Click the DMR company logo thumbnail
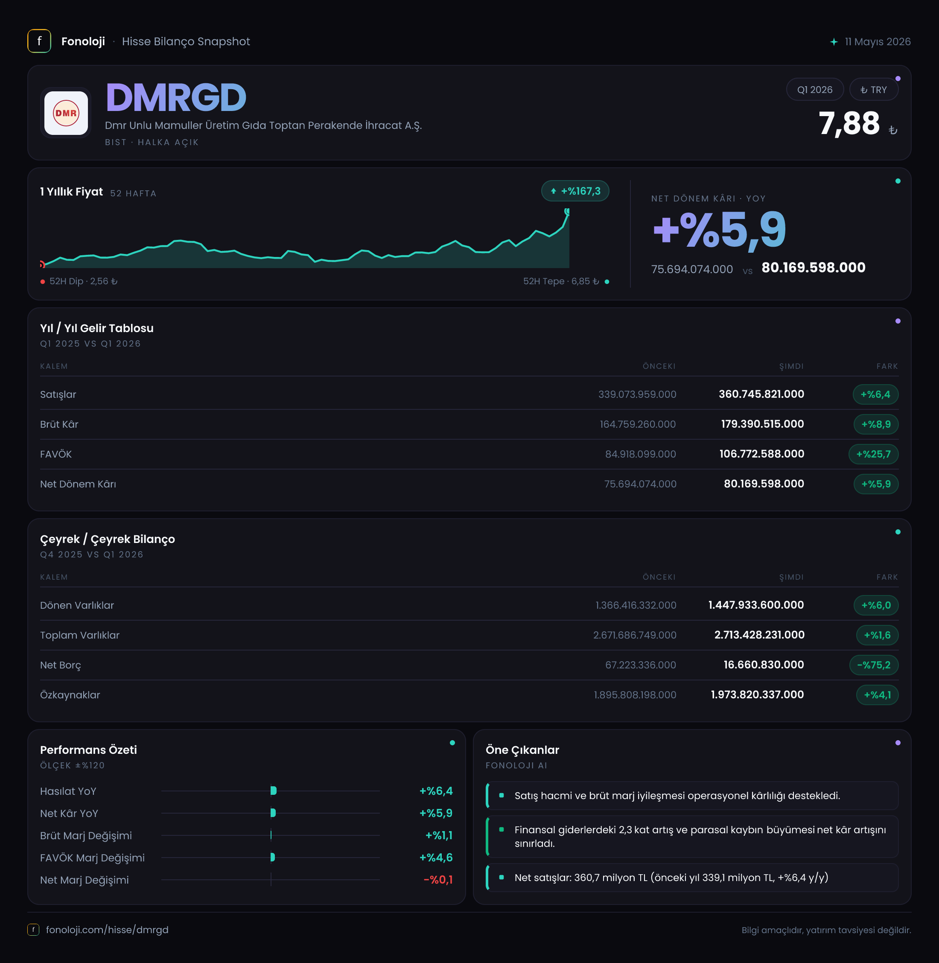 click(x=66, y=113)
